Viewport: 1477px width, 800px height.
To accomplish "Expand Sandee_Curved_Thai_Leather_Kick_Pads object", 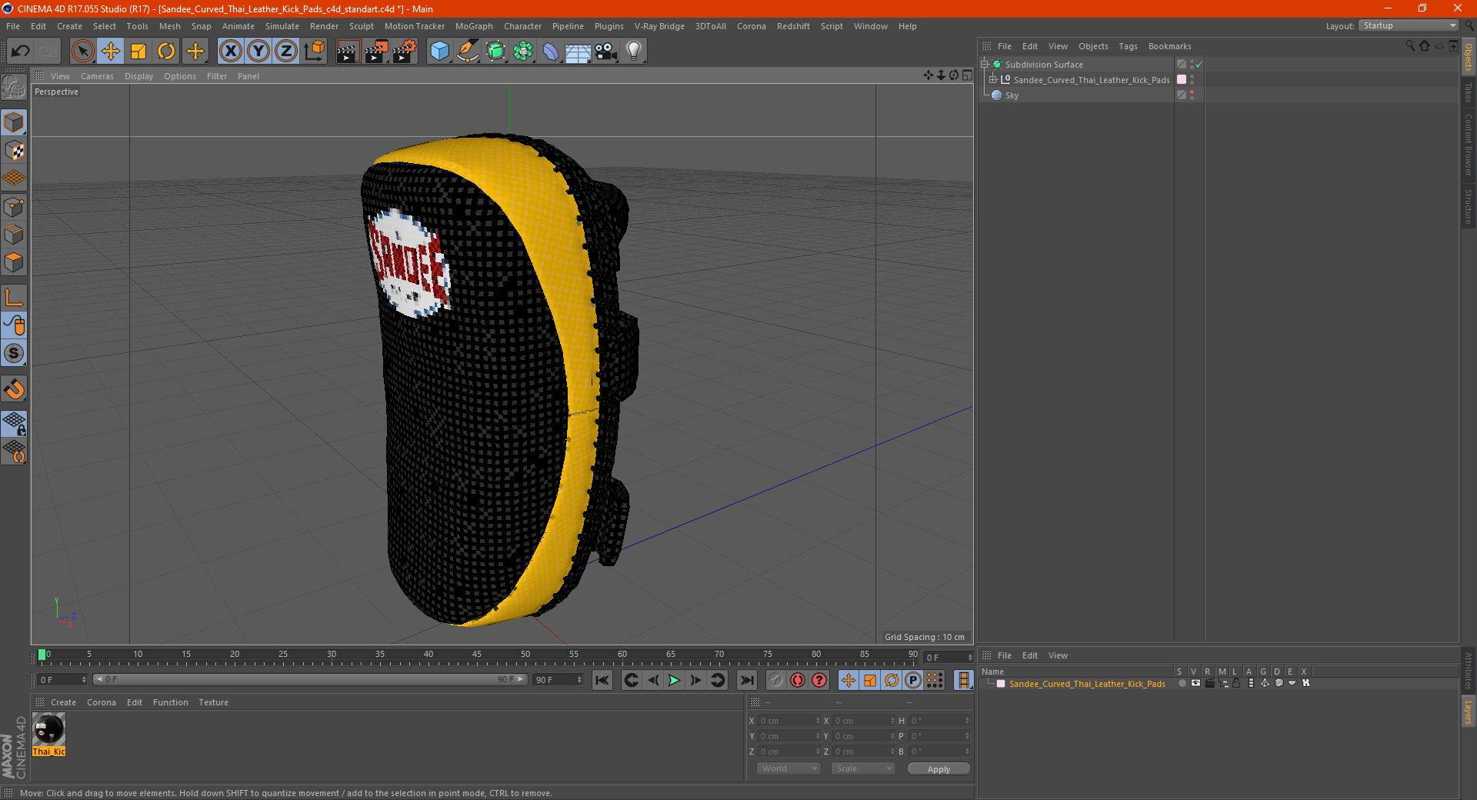I will point(992,79).
